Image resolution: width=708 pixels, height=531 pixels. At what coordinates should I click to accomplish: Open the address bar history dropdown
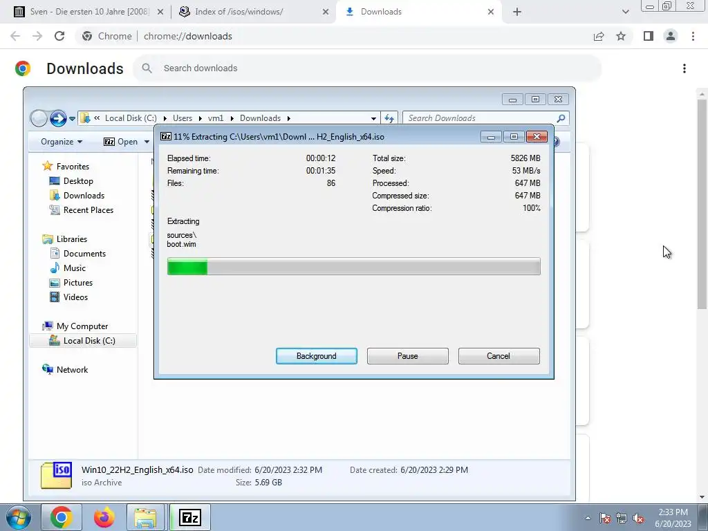[x=373, y=118]
